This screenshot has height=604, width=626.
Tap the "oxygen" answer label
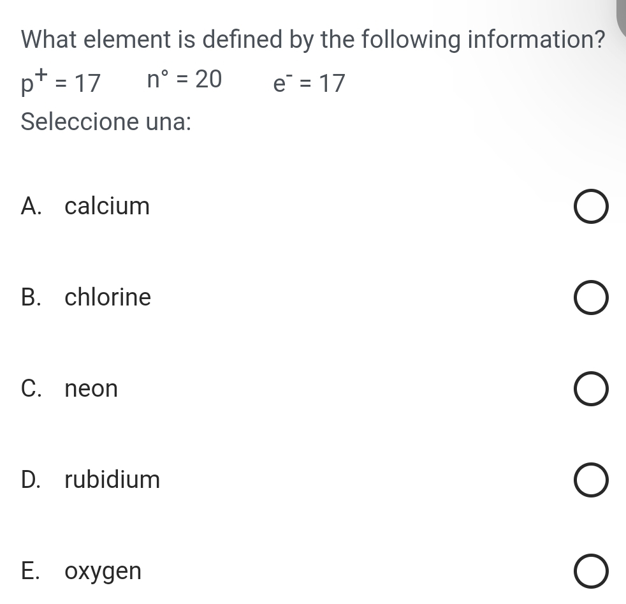[103, 571]
